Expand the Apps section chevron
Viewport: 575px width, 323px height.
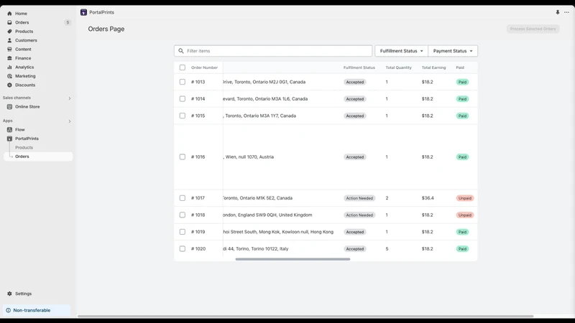[69, 121]
